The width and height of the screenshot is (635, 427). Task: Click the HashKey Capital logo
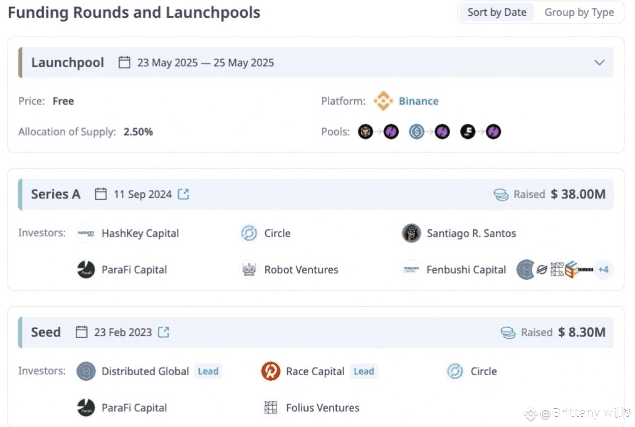tap(85, 233)
